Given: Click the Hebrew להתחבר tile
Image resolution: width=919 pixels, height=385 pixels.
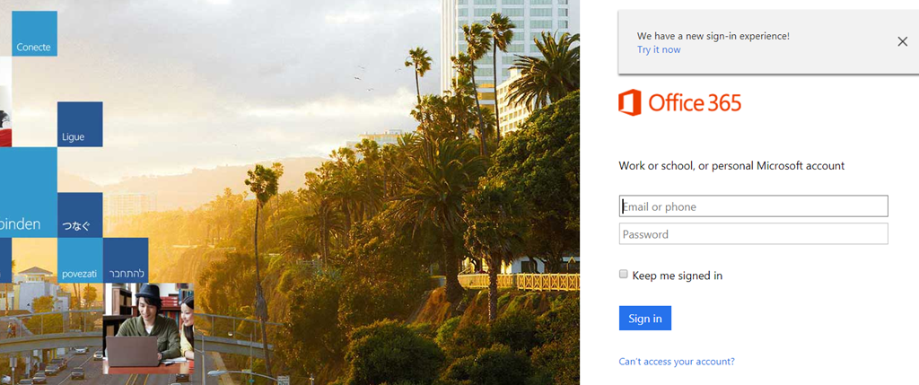Looking at the screenshot, I should pyautogui.click(x=126, y=260).
